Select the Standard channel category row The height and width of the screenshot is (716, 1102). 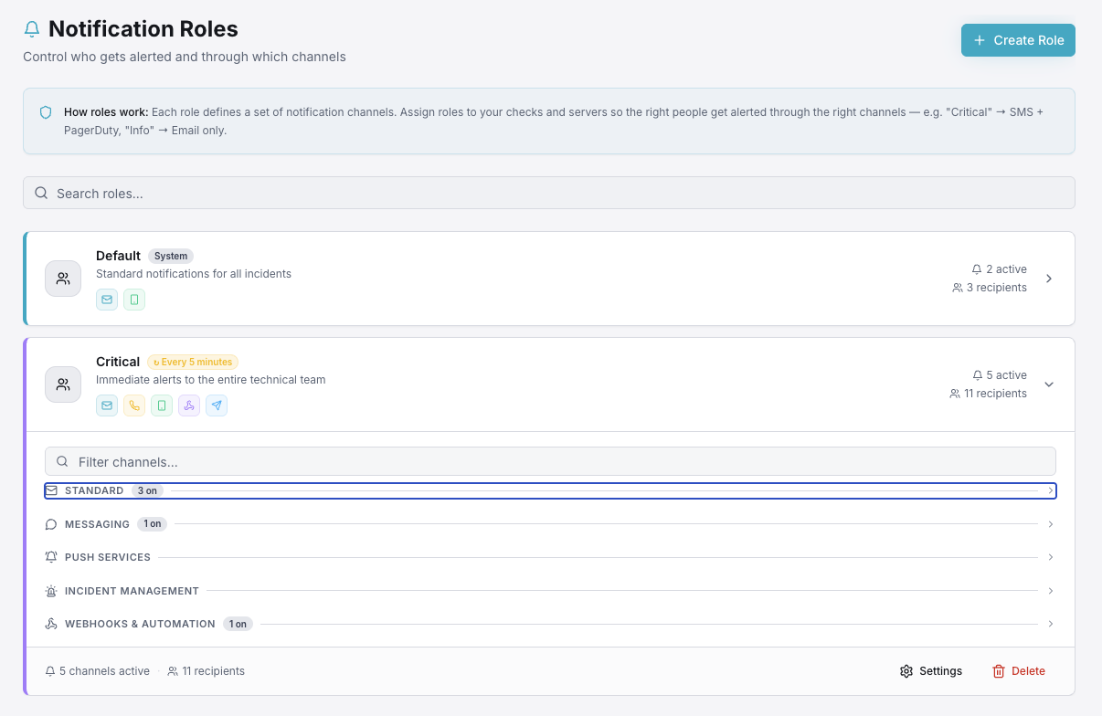tap(548, 490)
